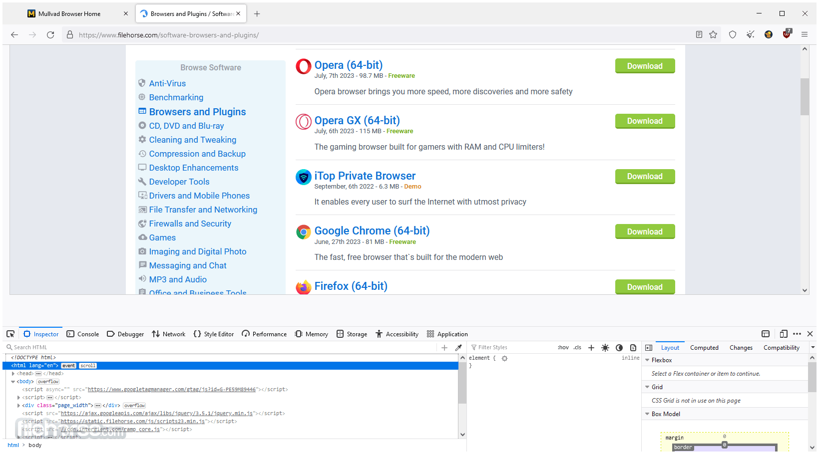This screenshot has width=819, height=454.
Task: Select body in the breadcrumb bar
Action: (35, 446)
